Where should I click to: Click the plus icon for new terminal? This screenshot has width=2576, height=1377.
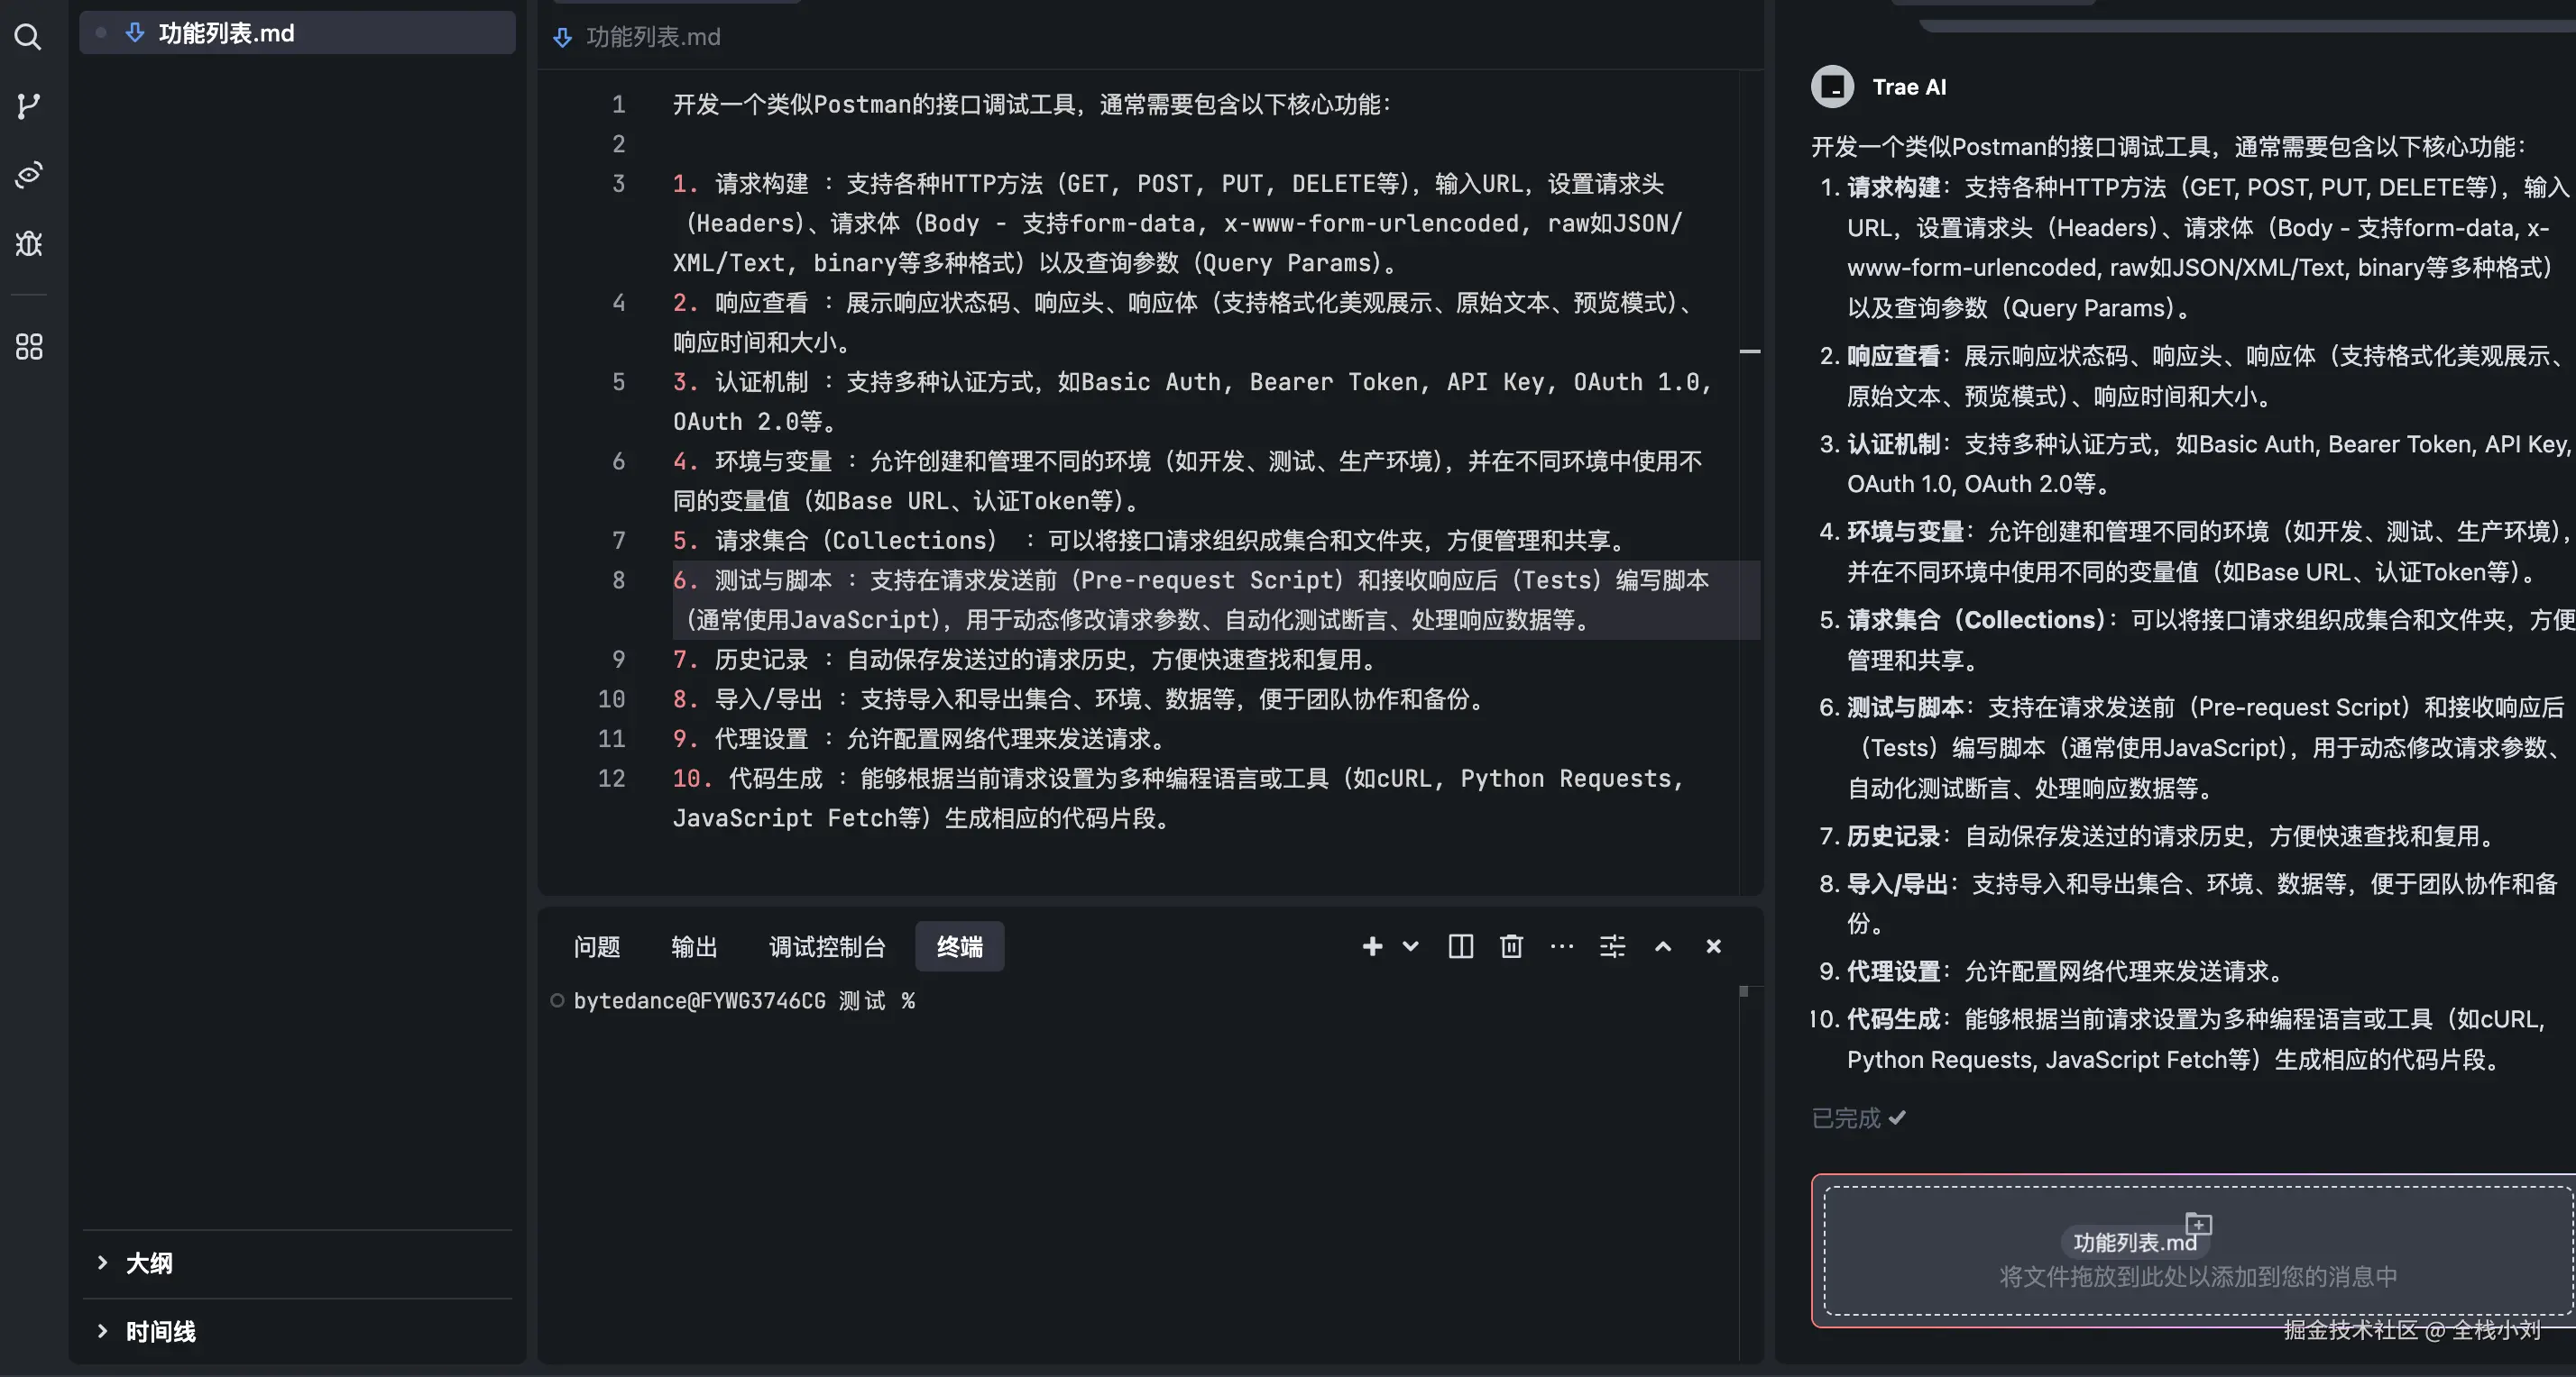(x=1372, y=946)
